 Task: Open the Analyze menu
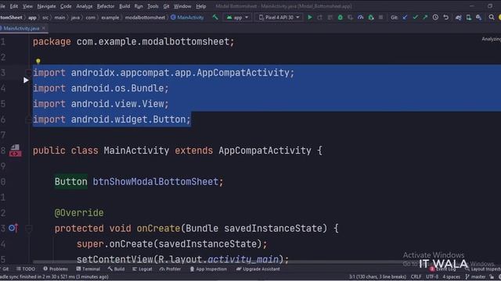pos(85,6)
